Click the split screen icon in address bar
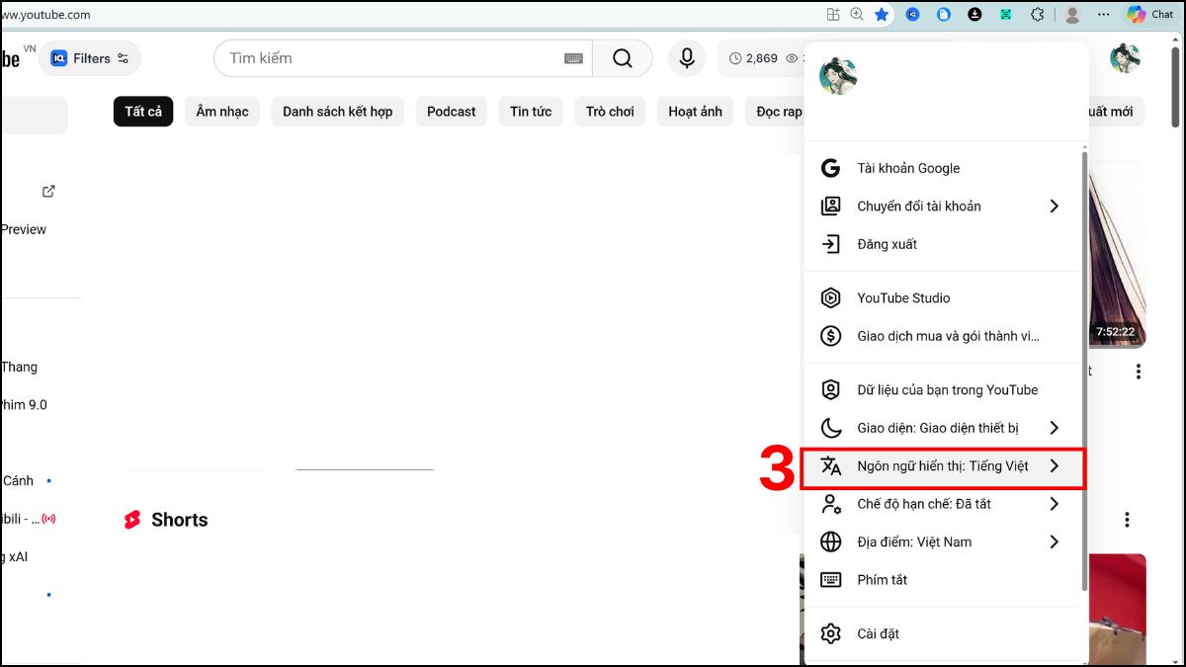Viewport: 1186px width, 667px height. tap(833, 15)
